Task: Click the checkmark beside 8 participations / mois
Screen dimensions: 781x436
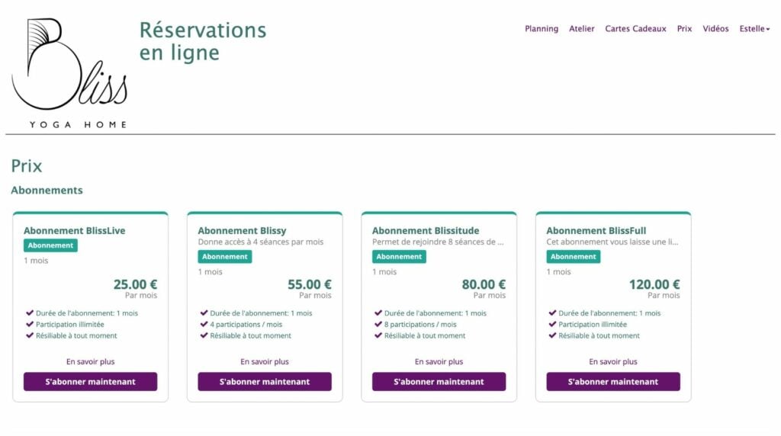Action: [378, 324]
